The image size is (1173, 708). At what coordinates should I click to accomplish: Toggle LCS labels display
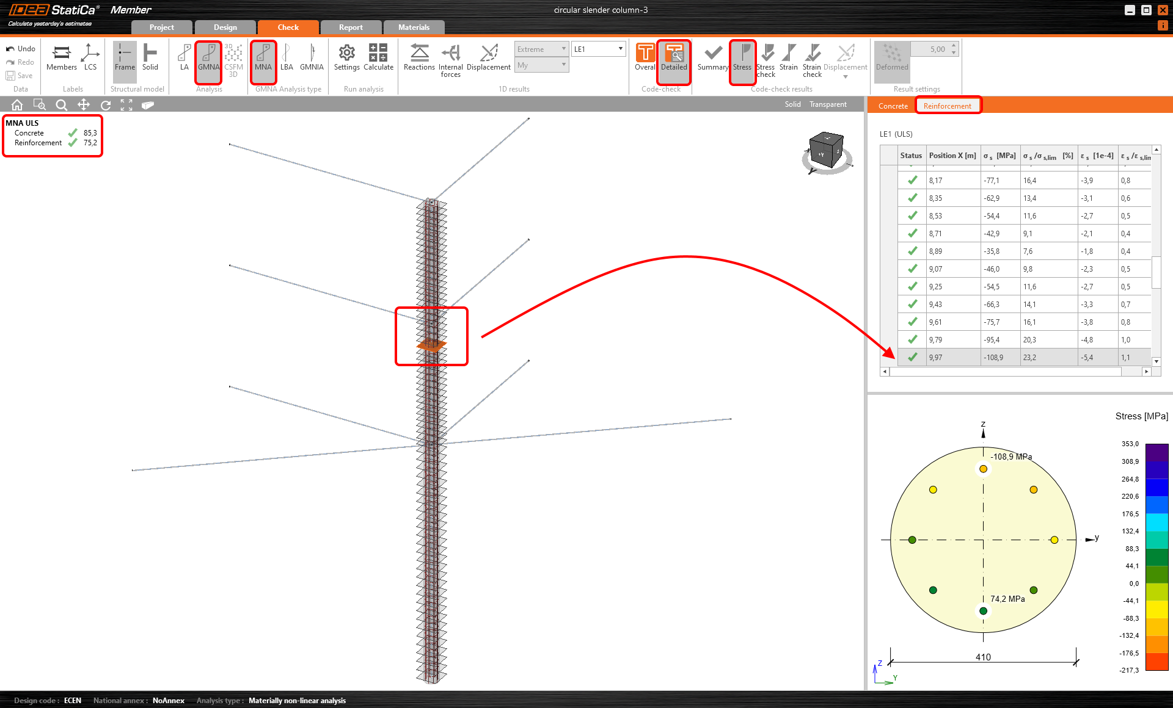[90, 57]
